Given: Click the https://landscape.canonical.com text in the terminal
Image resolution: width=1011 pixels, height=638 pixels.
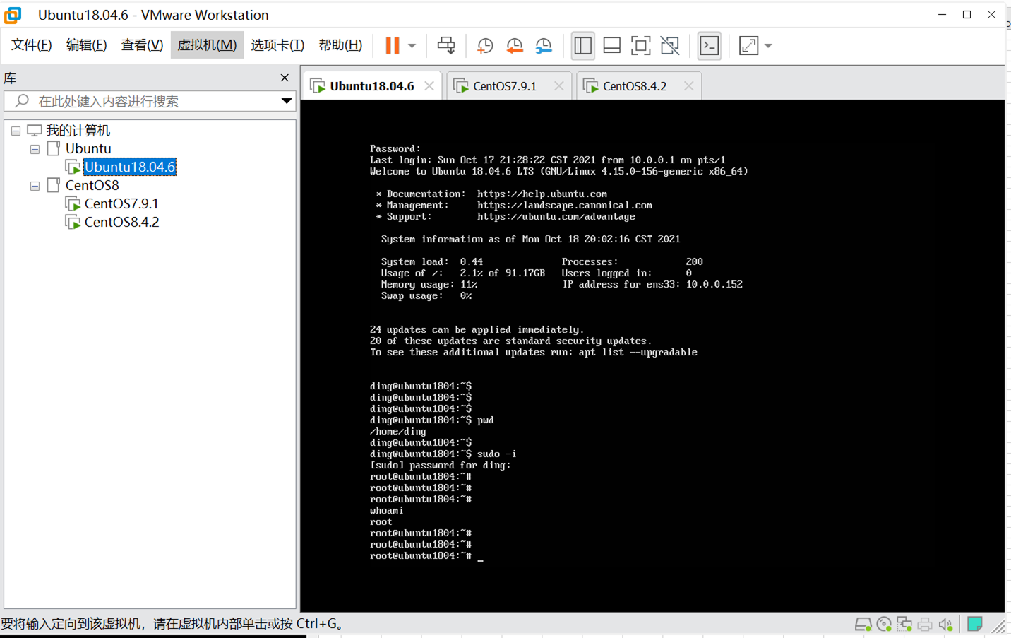Looking at the screenshot, I should [565, 206].
